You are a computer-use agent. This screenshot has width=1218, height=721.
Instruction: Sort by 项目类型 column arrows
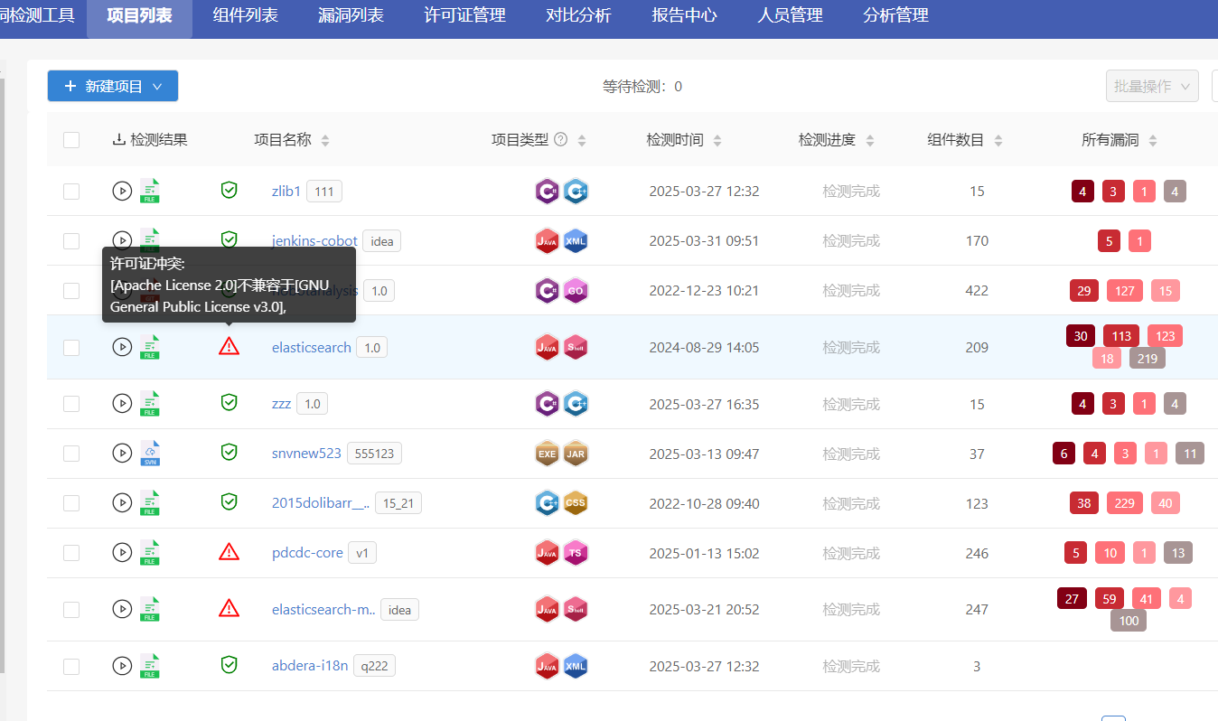coord(582,140)
